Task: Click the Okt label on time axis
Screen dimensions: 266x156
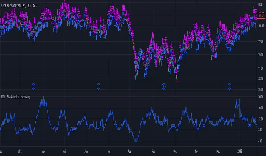Action: (x=175, y=151)
